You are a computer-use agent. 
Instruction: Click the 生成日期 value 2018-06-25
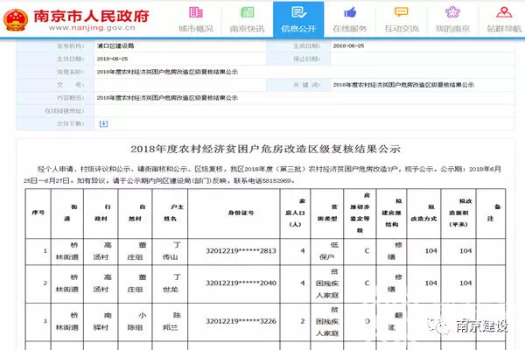(x=348, y=45)
